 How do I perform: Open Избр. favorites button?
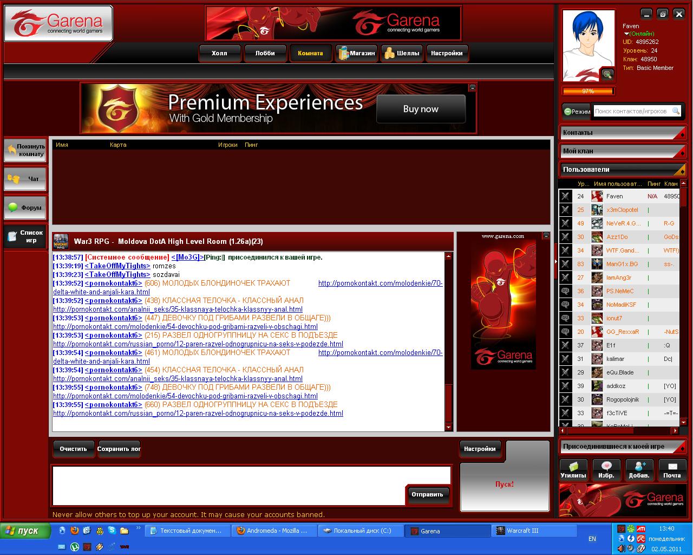(x=606, y=470)
